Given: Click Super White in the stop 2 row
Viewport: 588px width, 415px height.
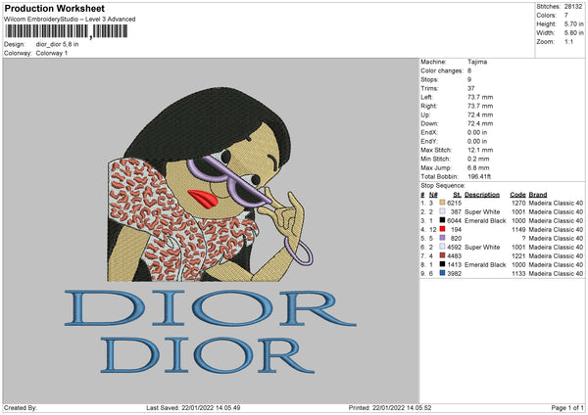Looking at the screenshot, I should (482, 212).
